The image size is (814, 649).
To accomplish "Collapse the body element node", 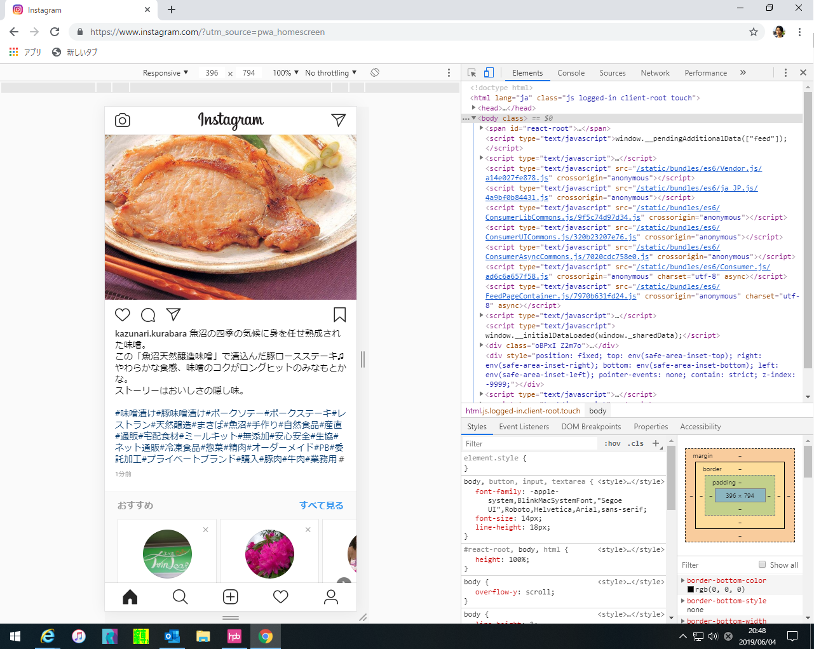I will pos(474,118).
